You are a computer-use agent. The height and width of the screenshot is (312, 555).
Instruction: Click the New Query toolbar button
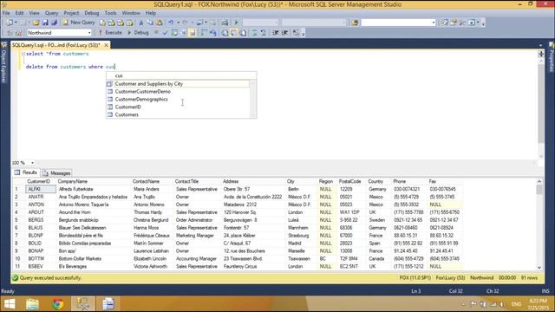[x=79, y=23]
